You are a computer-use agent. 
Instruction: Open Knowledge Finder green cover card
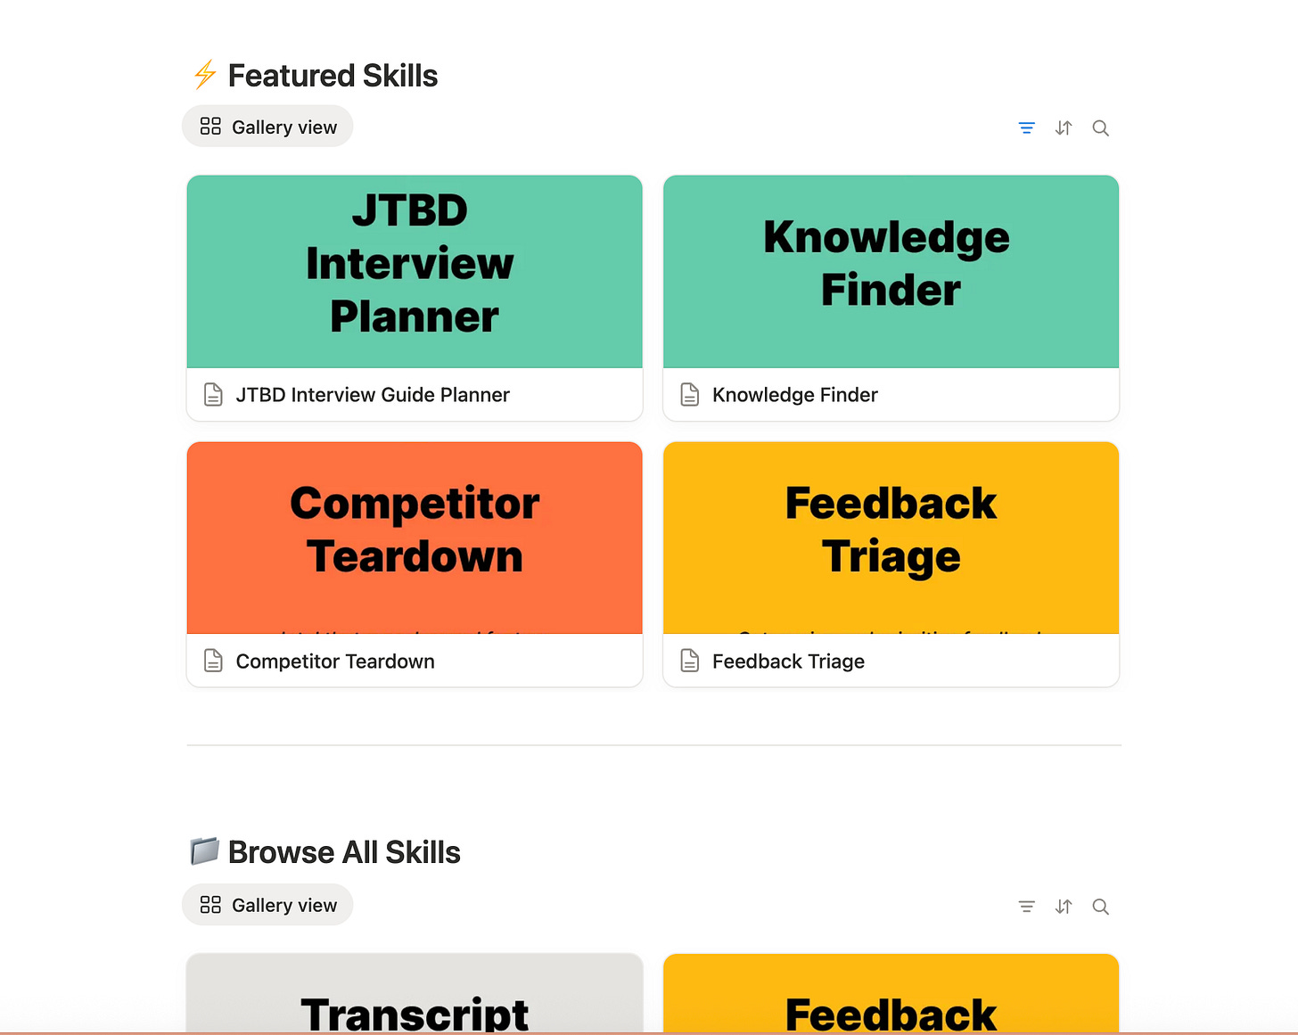(891, 272)
